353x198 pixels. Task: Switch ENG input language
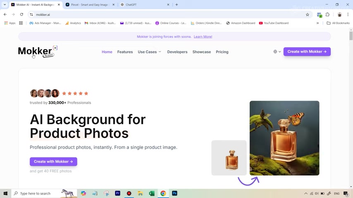336,193
